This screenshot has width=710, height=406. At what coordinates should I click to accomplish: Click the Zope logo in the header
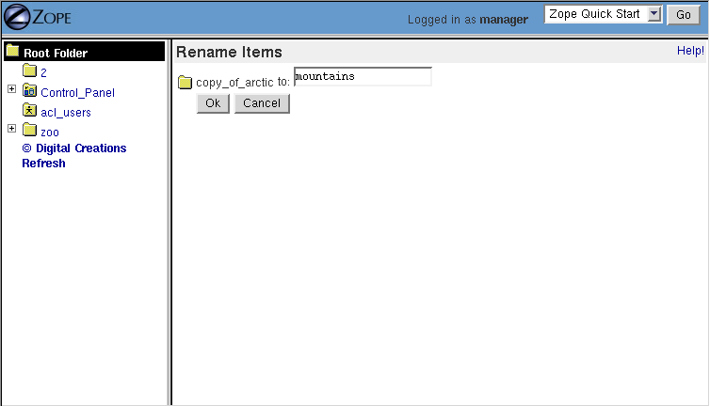38,17
